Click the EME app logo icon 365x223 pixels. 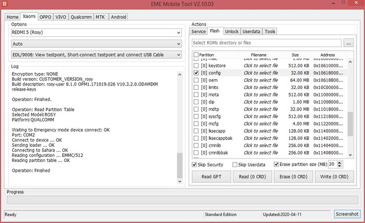pos(4,4)
